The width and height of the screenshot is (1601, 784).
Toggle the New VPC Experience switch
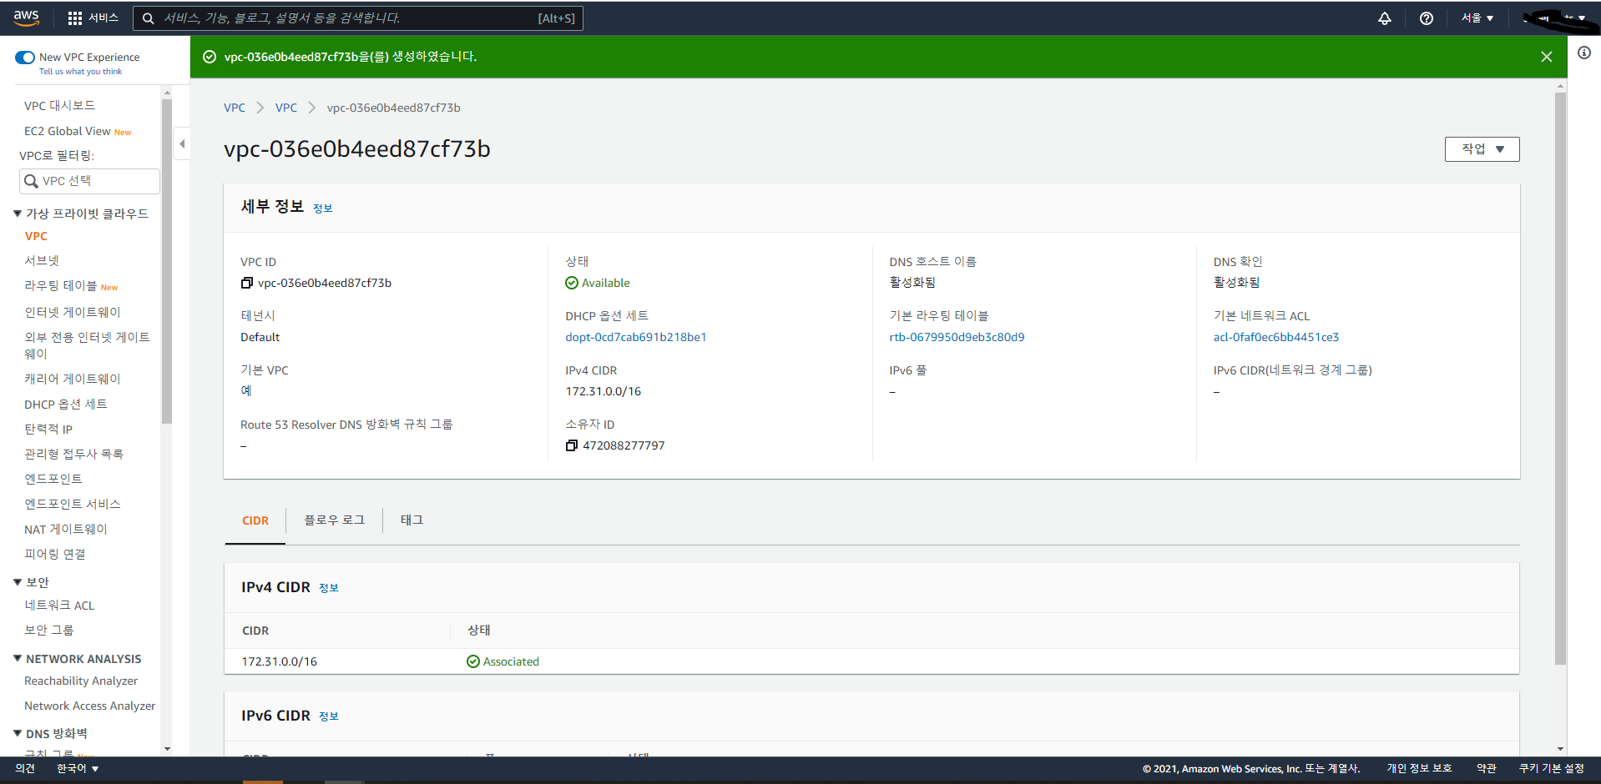[x=25, y=58]
